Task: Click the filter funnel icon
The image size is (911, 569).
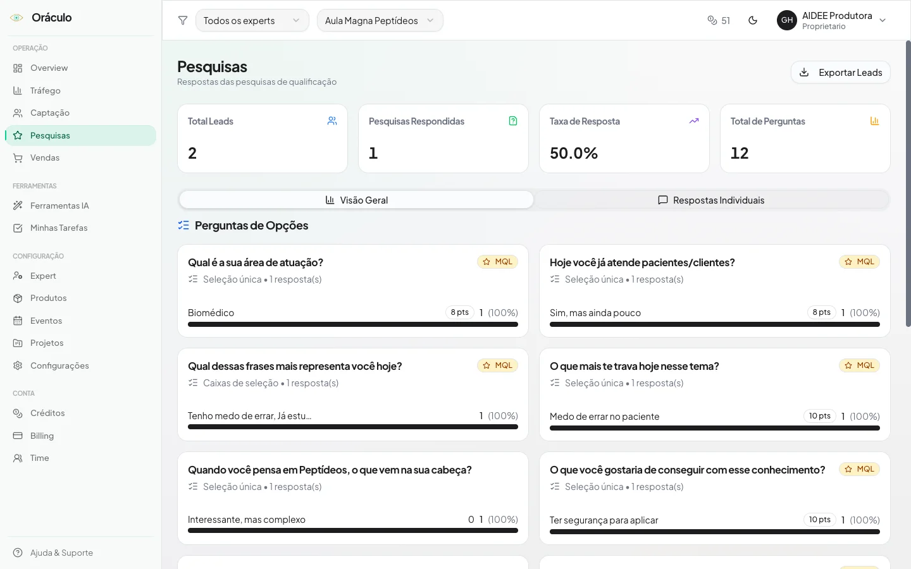Action: tap(183, 20)
